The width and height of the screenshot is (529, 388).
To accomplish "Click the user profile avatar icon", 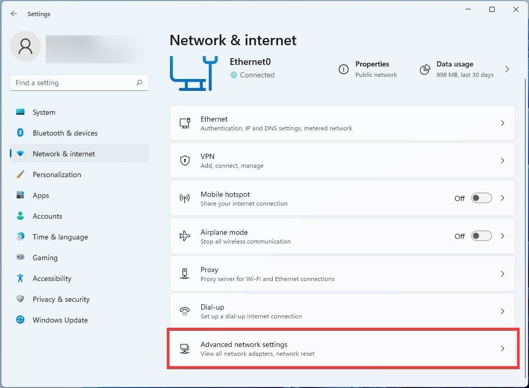I will [25, 46].
